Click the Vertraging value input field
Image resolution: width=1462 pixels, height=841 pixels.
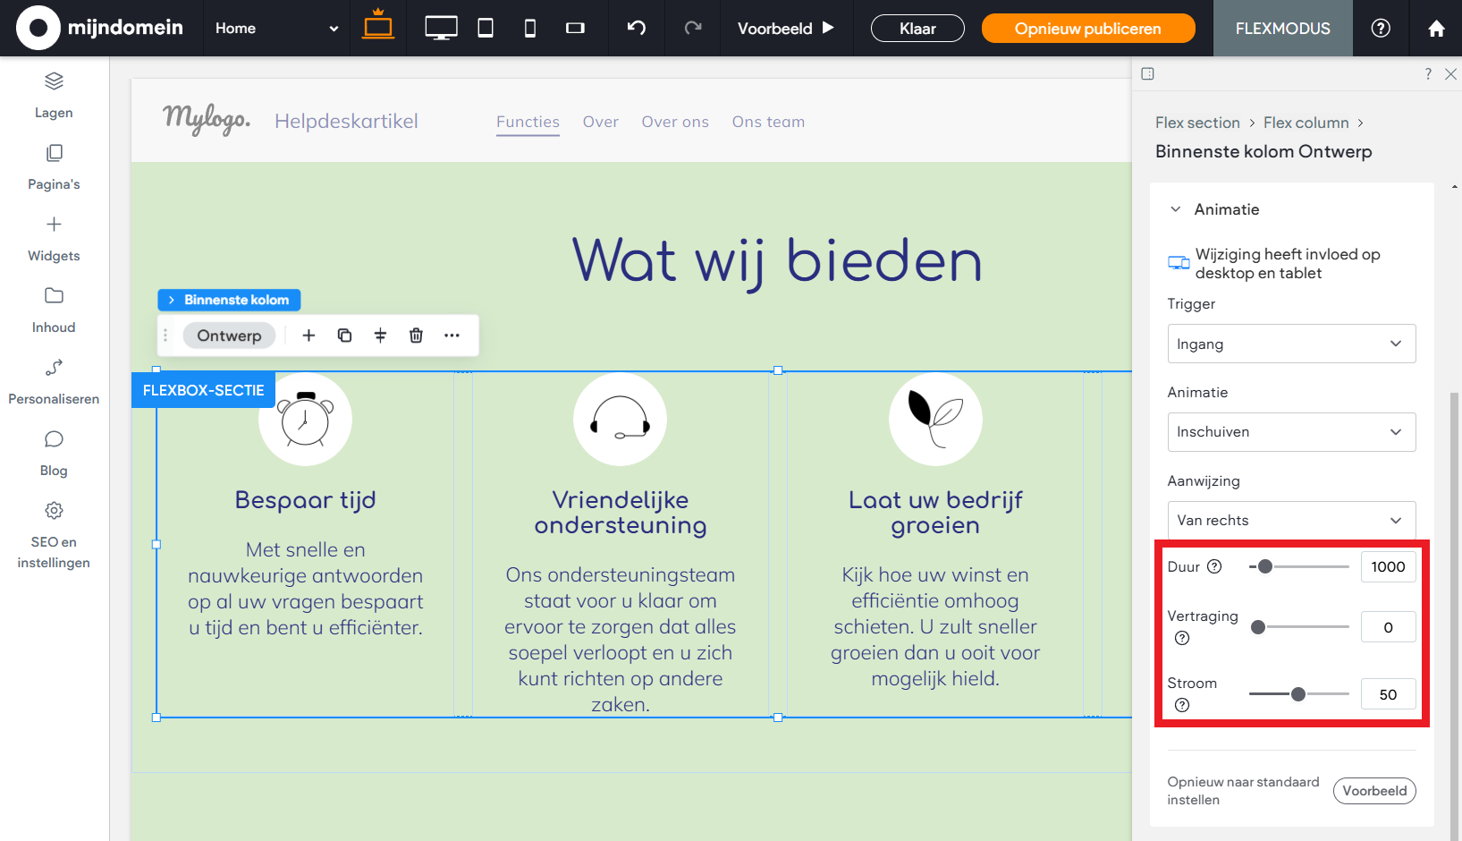click(x=1388, y=626)
